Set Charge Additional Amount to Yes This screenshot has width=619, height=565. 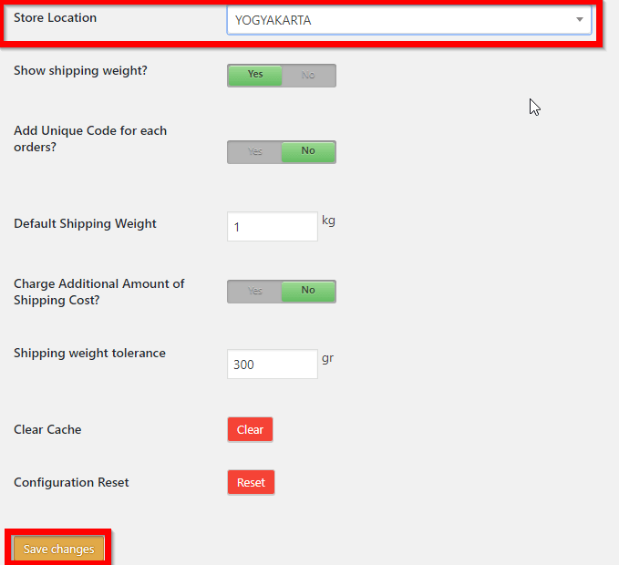click(x=255, y=292)
